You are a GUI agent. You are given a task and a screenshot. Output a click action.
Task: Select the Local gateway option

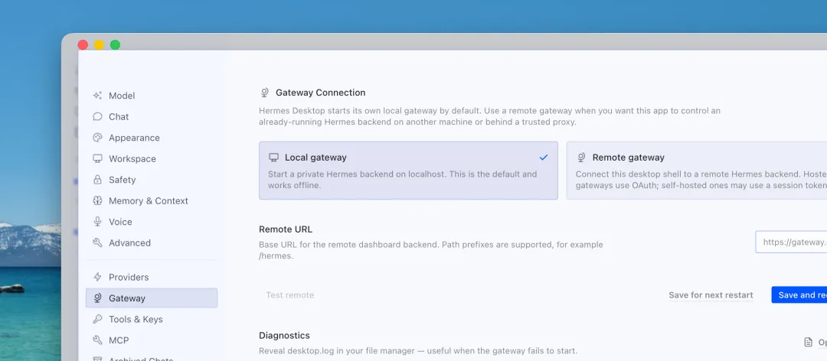[408, 171]
